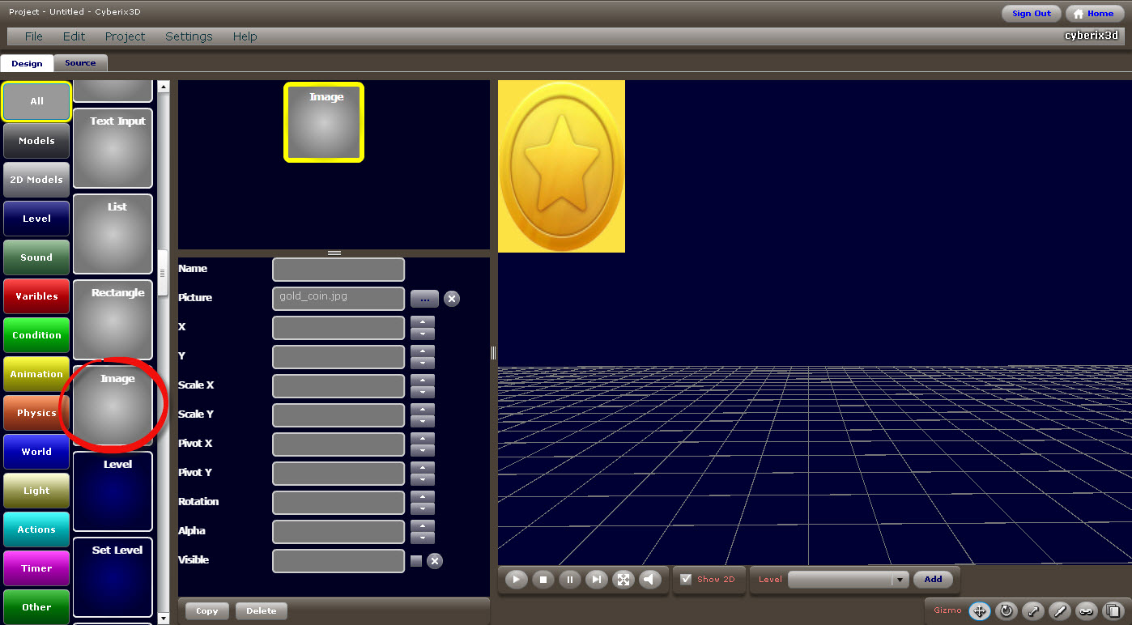Image resolution: width=1132 pixels, height=625 pixels.
Task: Click the Sign Out button
Action: (x=1031, y=14)
